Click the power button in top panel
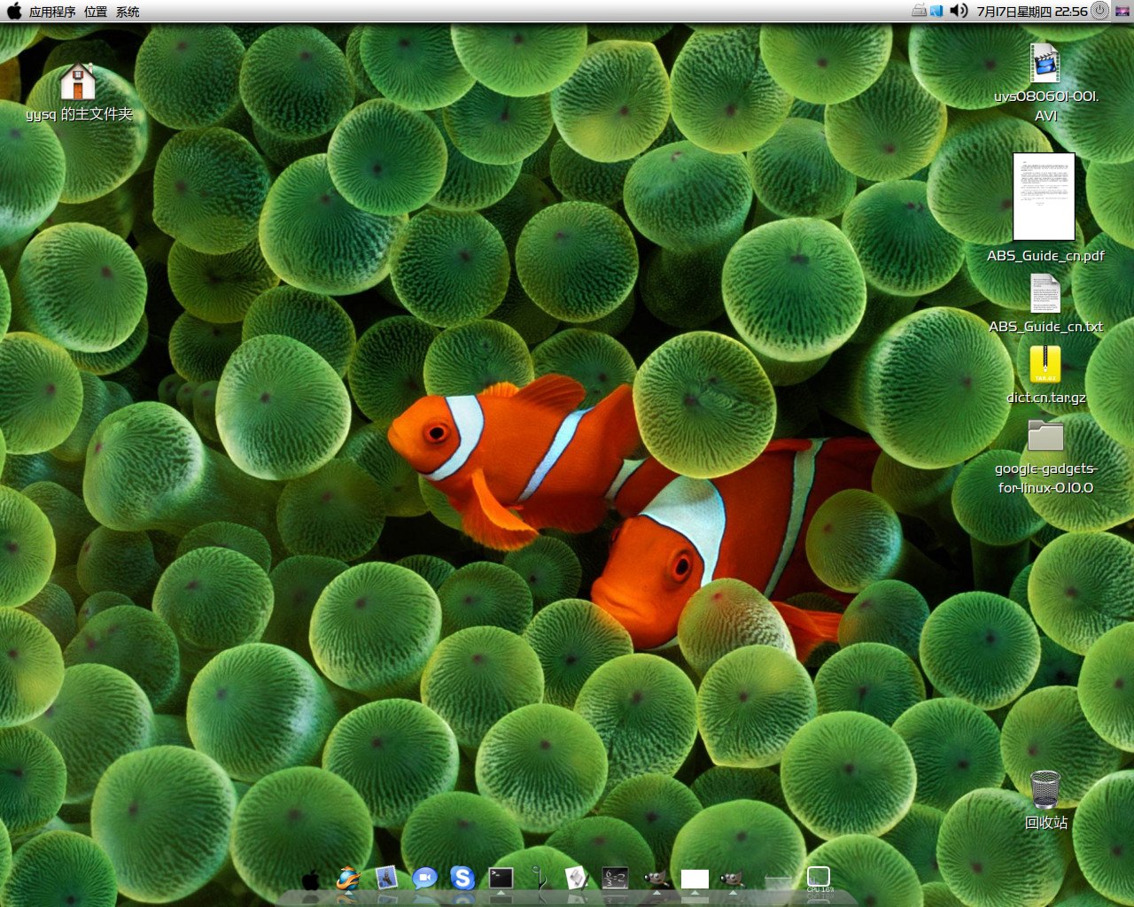The image size is (1134, 907). [x=1099, y=11]
